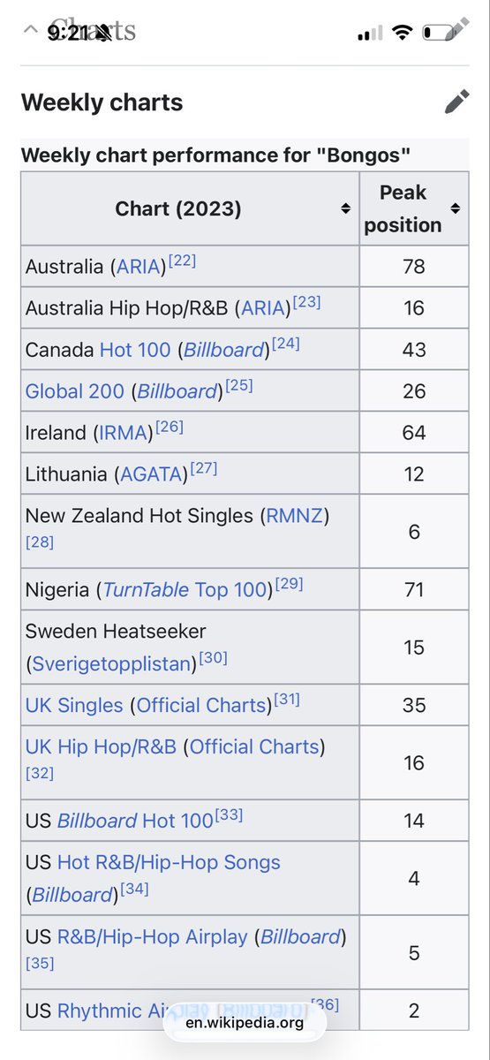Open the Sverigetopplistan link
The width and height of the screenshot is (490, 1060).
[x=112, y=664]
